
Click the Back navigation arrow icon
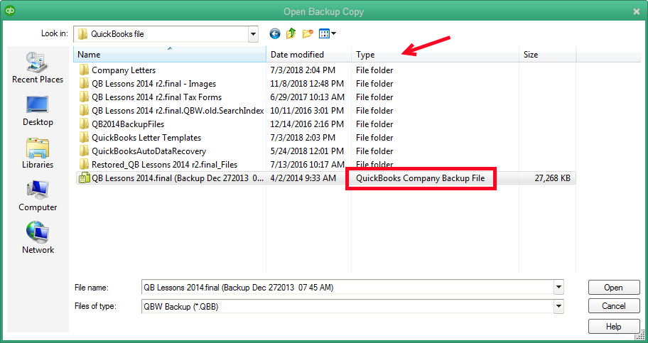(x=275, y=34)
